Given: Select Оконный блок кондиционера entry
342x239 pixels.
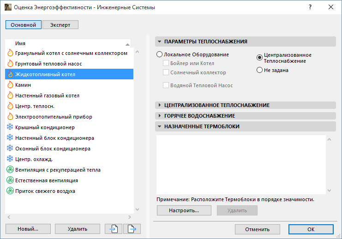Looking at the screenshot, I should point(69,148).
